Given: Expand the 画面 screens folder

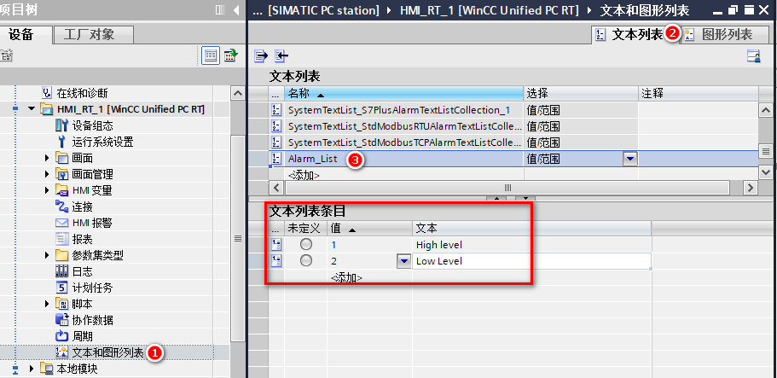Looking at the screenshot, I should [x=48, y=158].
